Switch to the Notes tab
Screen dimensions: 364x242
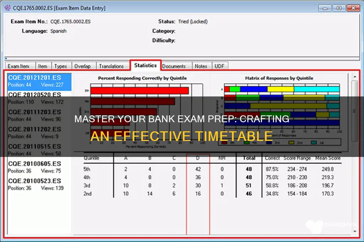click(x=202, y=66)
